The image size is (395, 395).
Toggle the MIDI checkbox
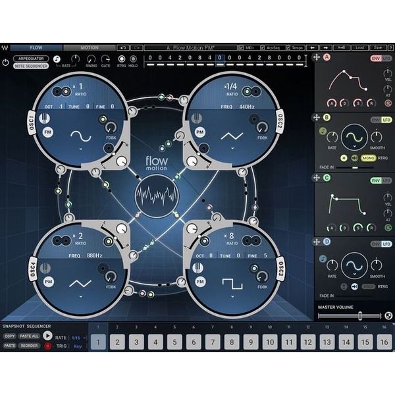coord(241,47)
